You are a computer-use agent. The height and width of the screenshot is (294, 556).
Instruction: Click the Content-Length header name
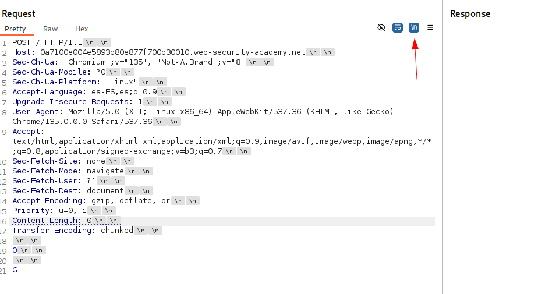pos(45,221)
